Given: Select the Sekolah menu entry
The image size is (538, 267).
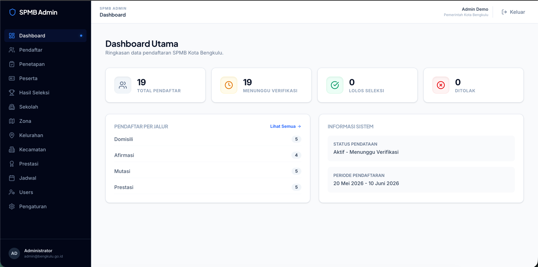Looking at the screenshot, I should click(x=45, y=107).
